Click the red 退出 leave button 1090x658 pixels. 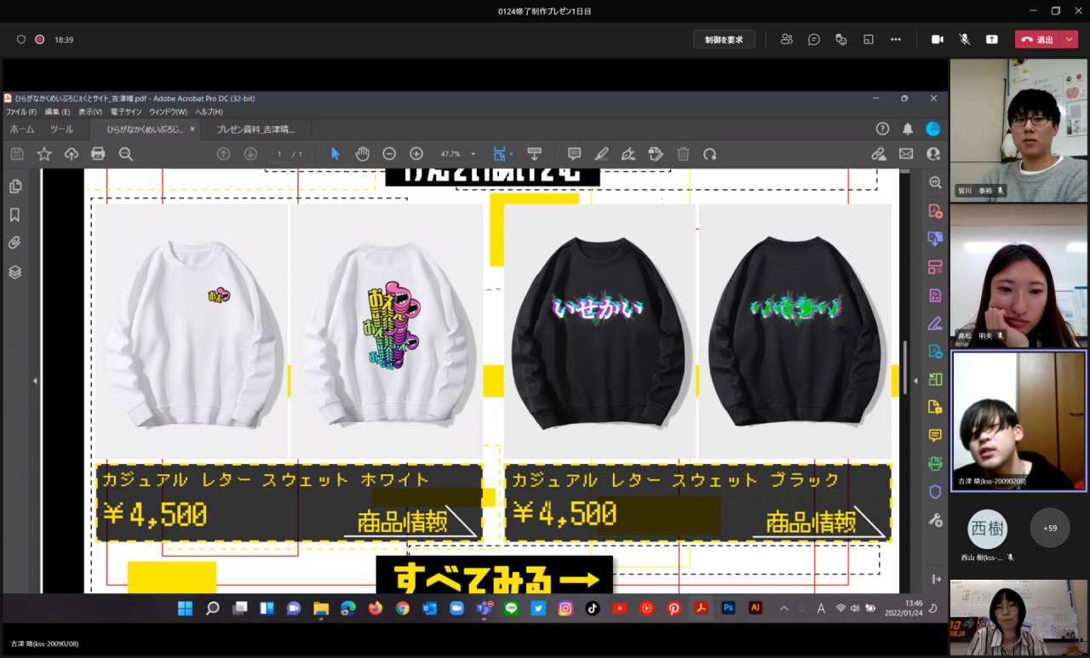(1036, 39)
